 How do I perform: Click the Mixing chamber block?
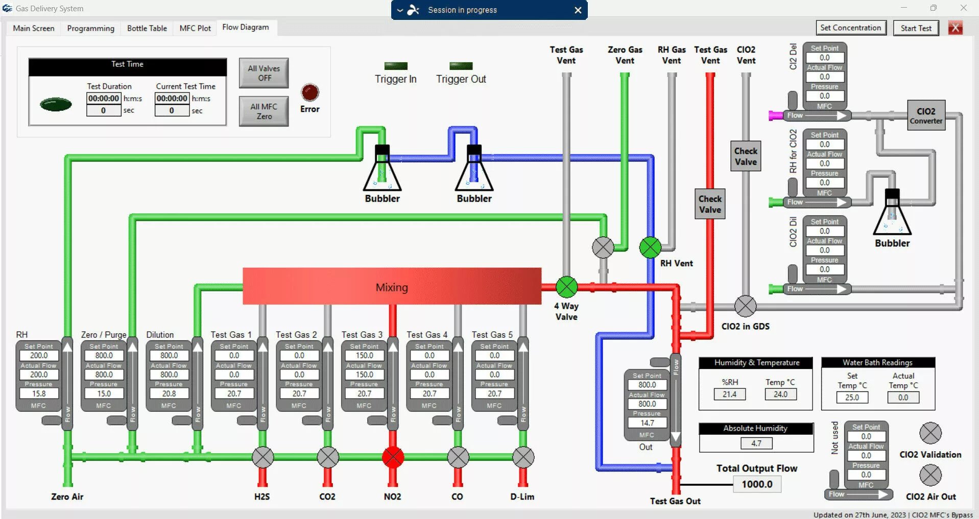(392, 286)
